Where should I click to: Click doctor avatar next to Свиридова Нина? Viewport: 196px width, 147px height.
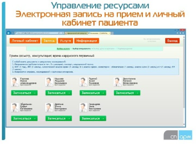click(x=83, y=108)
